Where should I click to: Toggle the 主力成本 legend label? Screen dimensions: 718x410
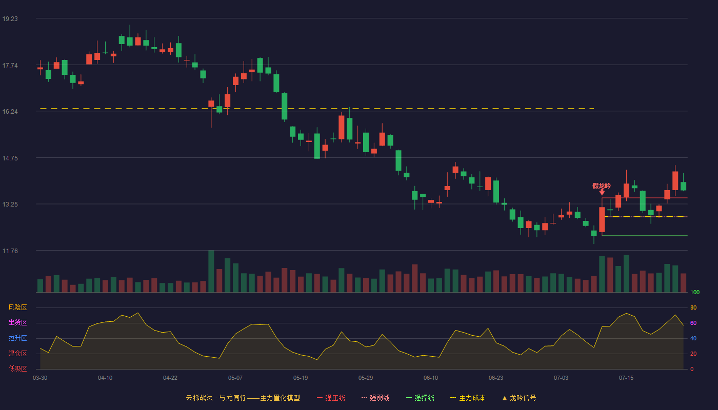472,398
